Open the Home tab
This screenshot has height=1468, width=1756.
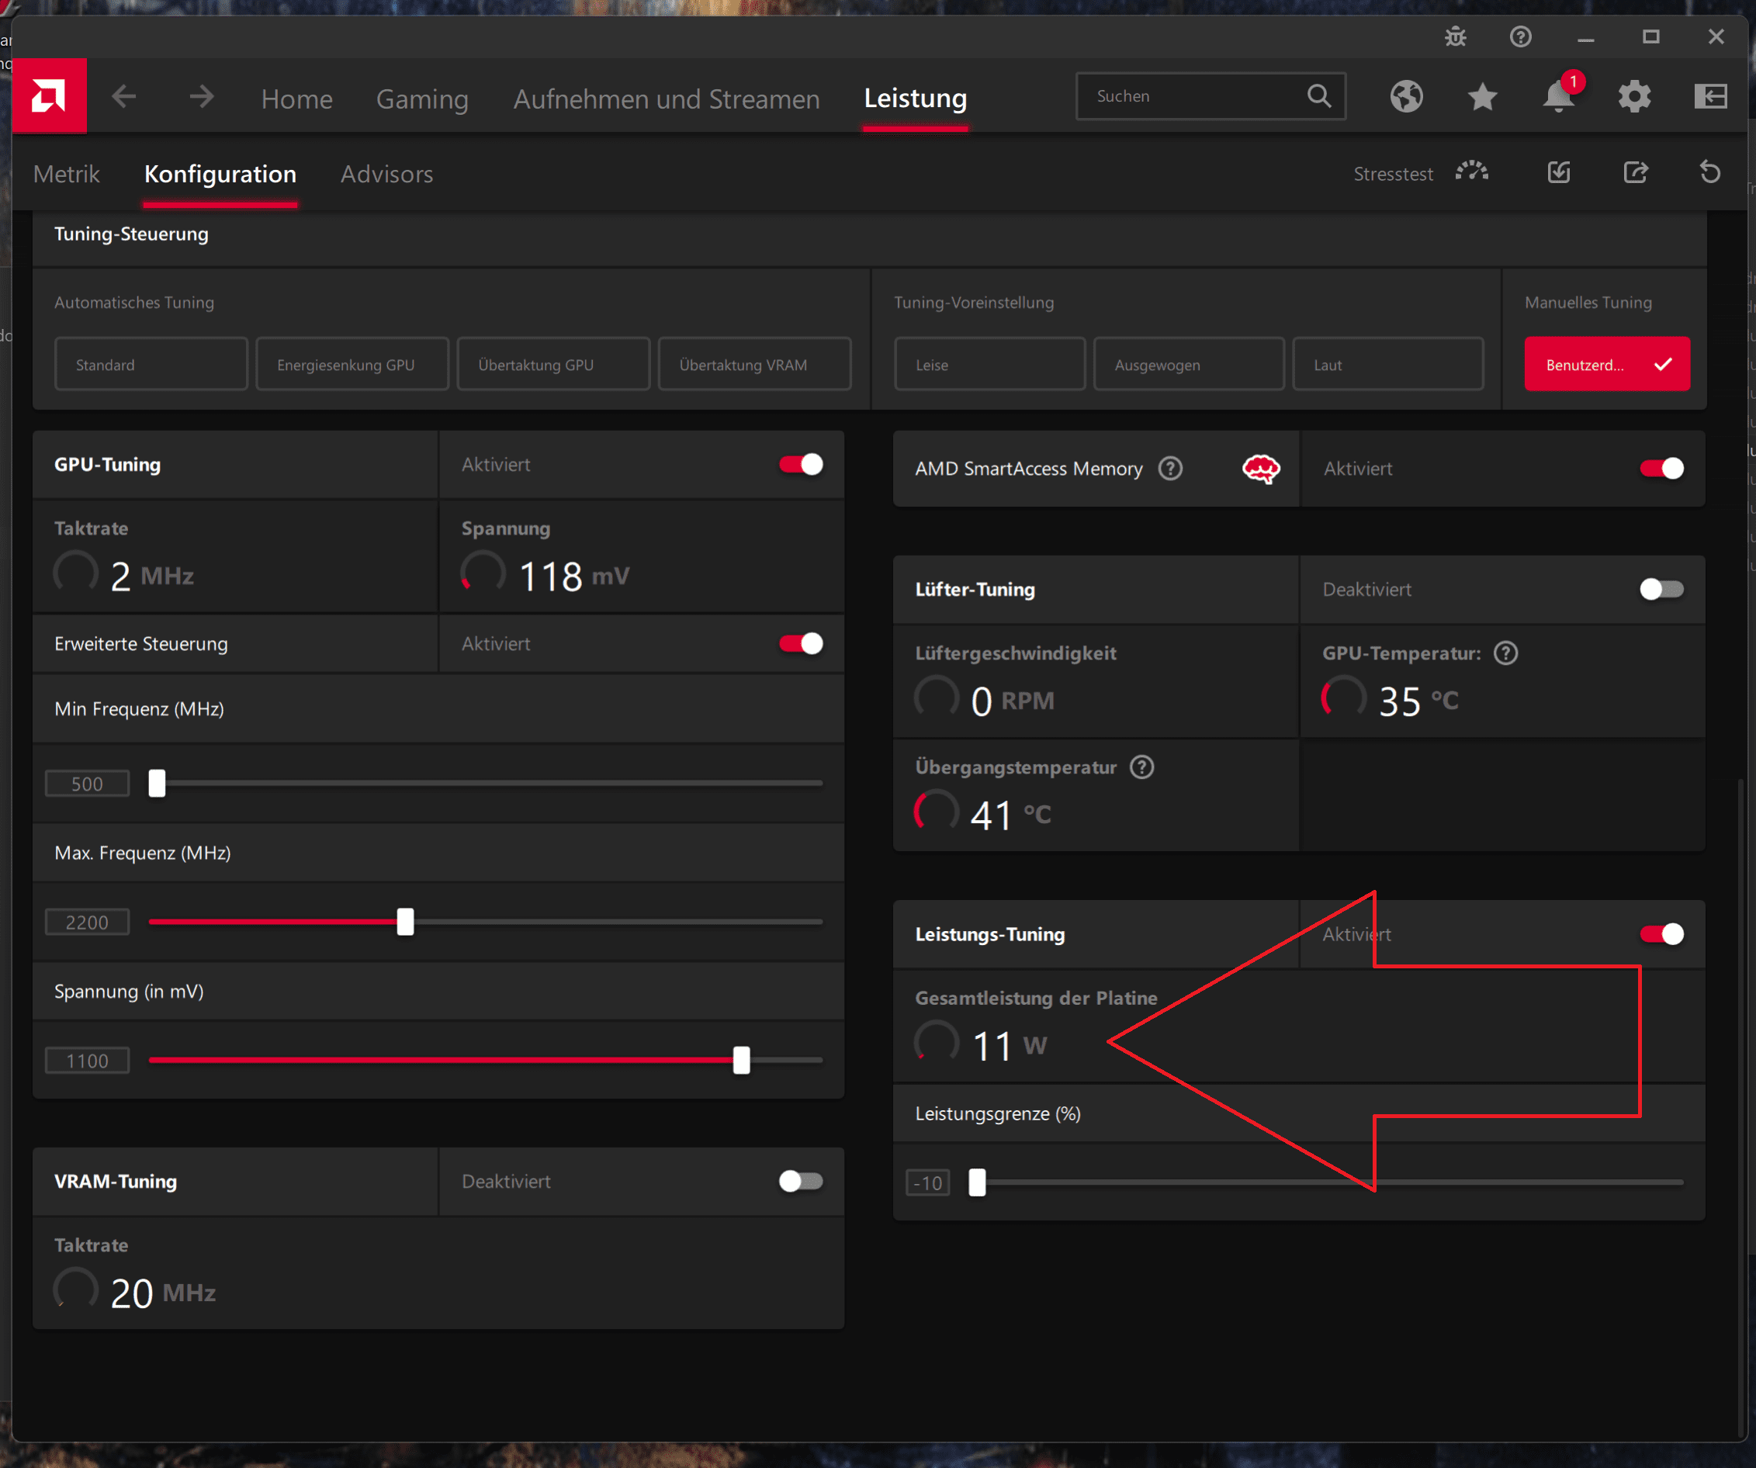pyautogui.click(x=297, y=99)
